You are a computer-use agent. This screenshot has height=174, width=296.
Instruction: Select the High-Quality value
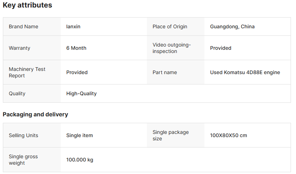coord(81,93)
